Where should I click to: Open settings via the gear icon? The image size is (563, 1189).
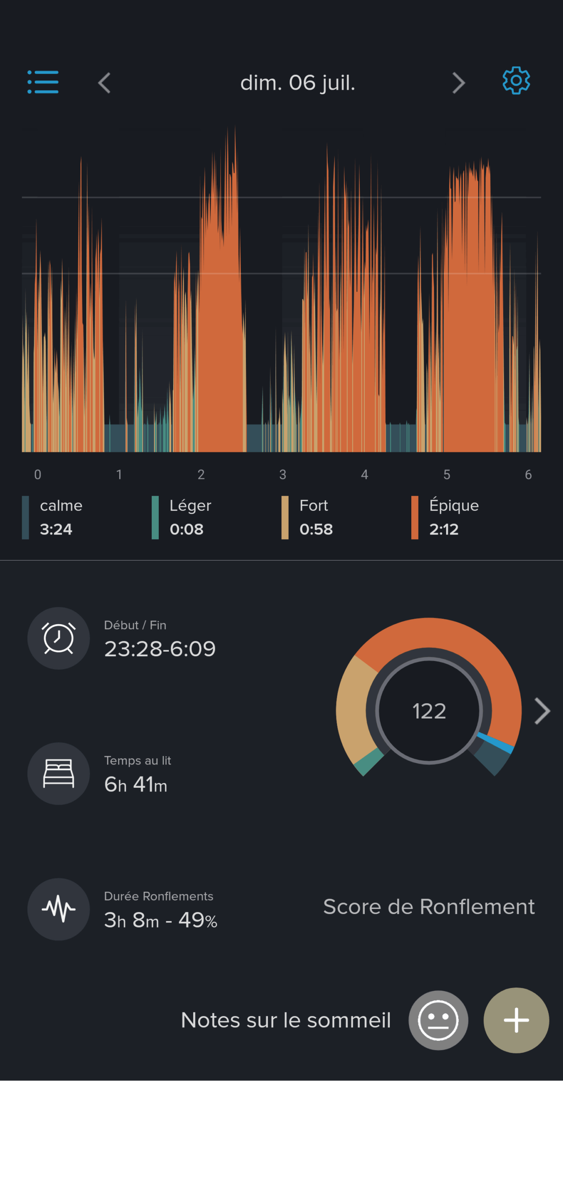click(x=516, y=81)
